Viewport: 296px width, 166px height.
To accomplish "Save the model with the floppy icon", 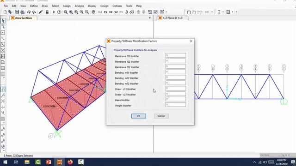I will pyautogui.click(x=17, y=12).
